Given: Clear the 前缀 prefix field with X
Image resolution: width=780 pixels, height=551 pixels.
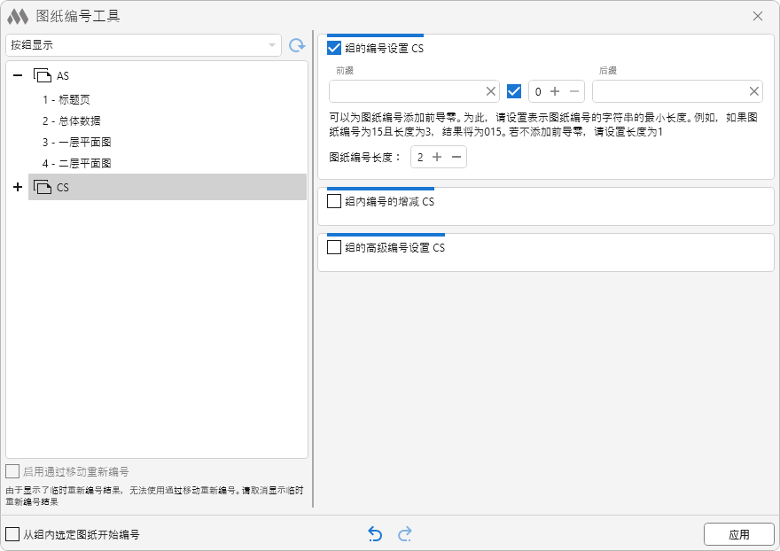Looking at the screenshot, I should pos(491,91).
